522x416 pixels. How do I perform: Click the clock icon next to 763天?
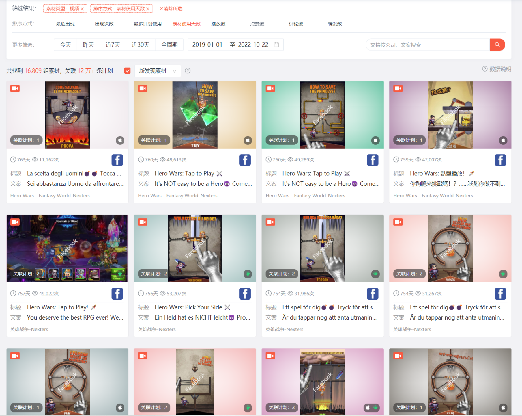click(13, 159)
